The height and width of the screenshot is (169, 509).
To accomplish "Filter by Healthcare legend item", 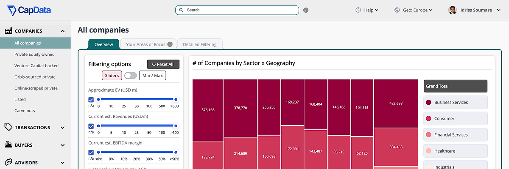I will pos(456,151).
